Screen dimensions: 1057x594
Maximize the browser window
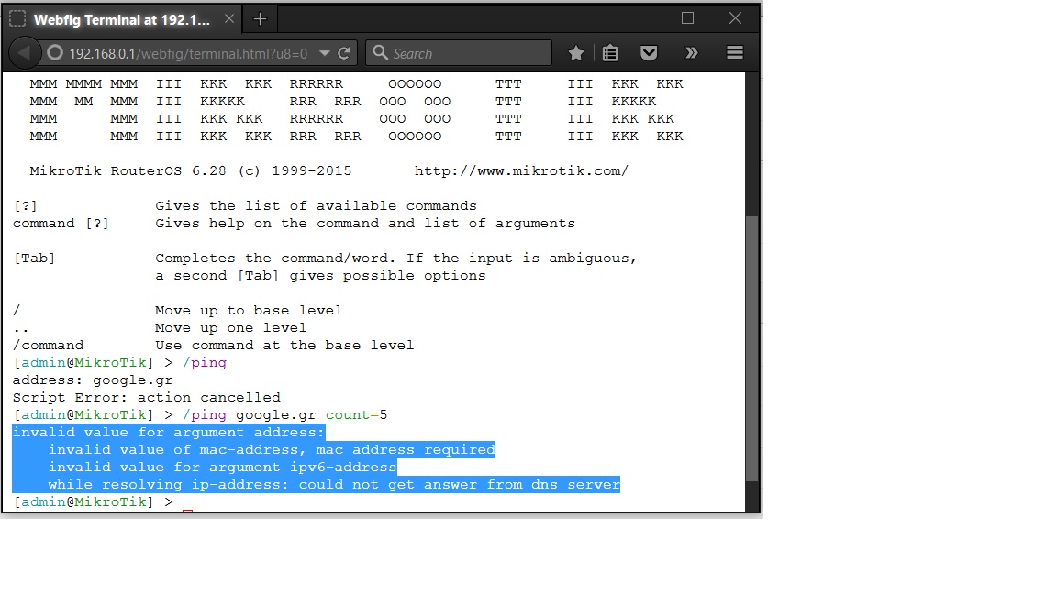[687, 18]
